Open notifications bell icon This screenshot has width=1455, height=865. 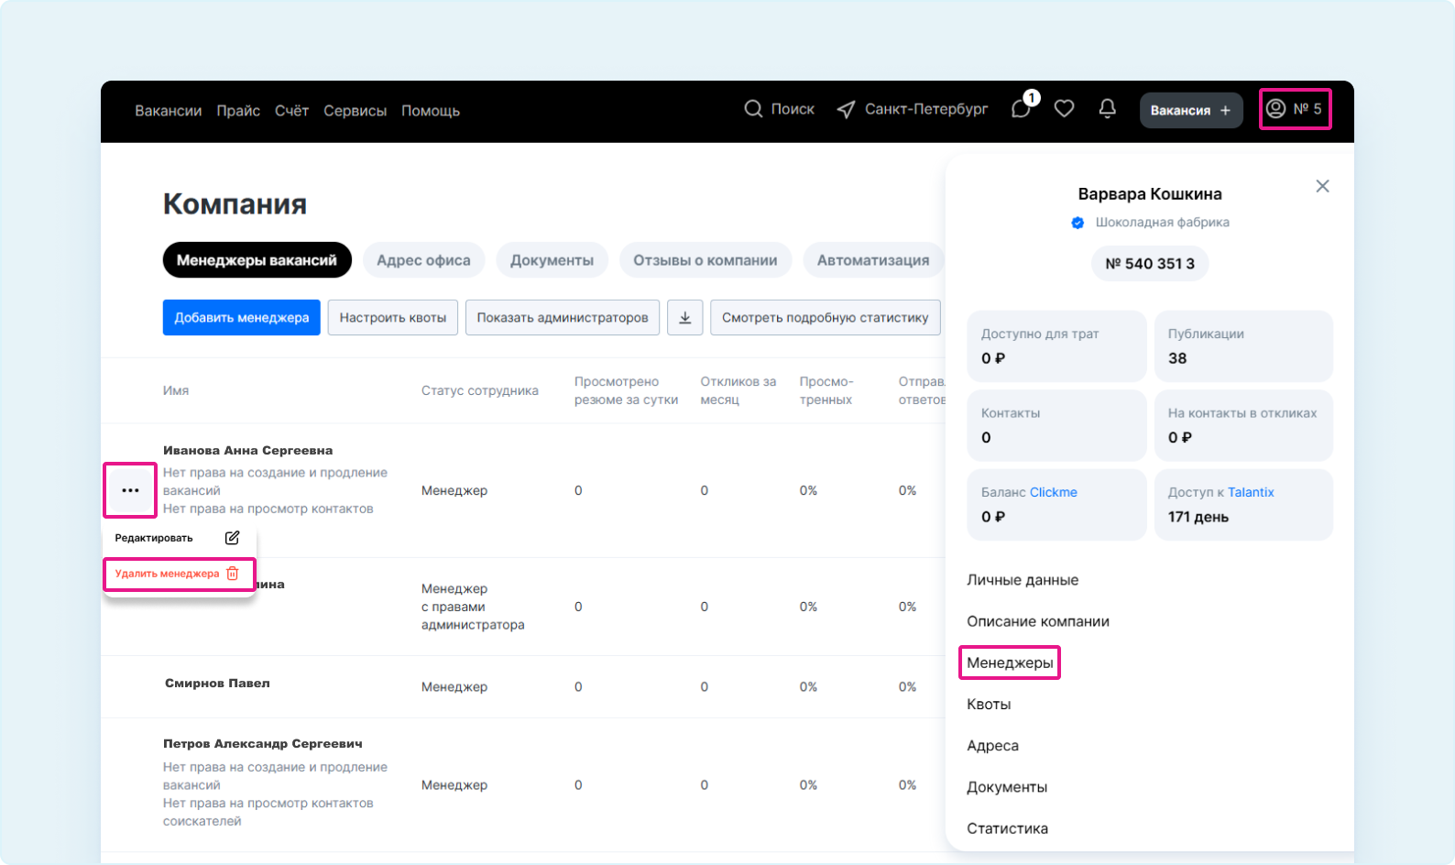(1107, 109)
